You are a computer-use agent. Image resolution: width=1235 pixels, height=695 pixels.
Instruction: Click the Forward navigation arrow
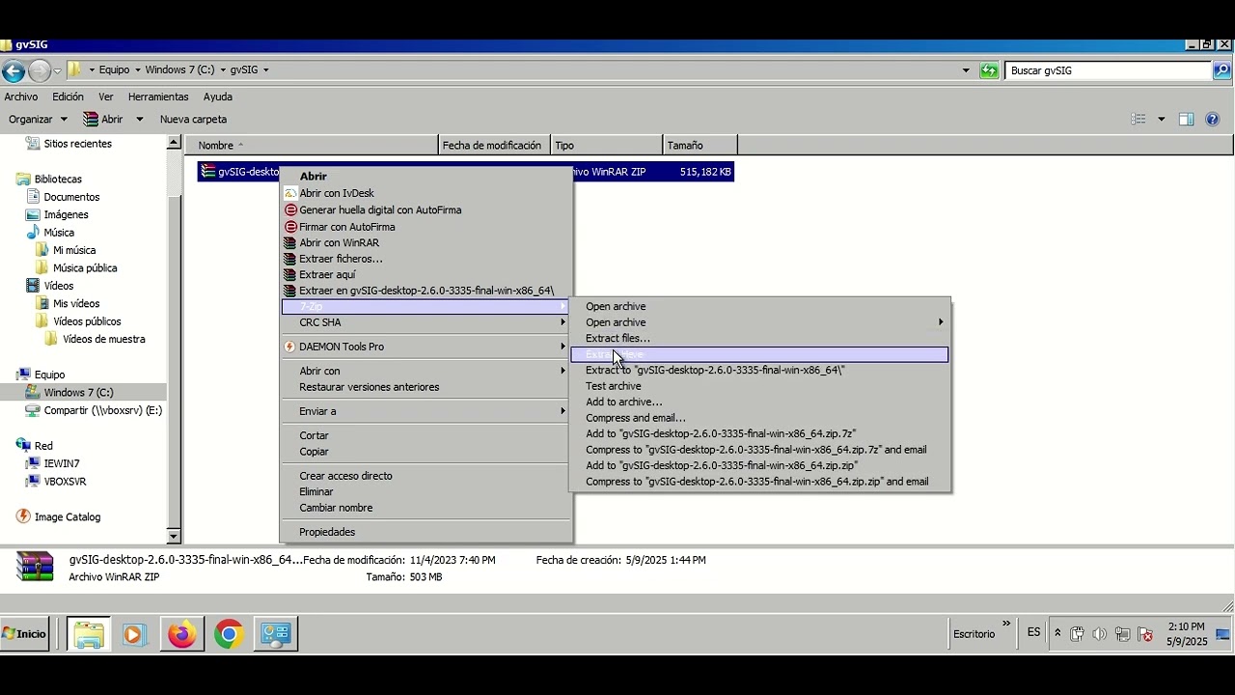tap(39, 70)
